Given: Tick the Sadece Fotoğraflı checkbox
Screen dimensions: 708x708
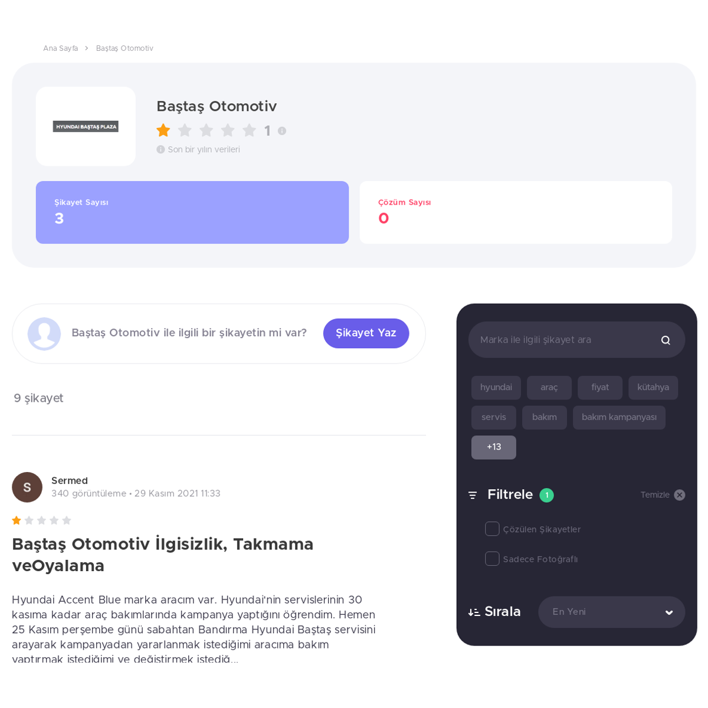Looking at the screenshot, I should 492,559.
